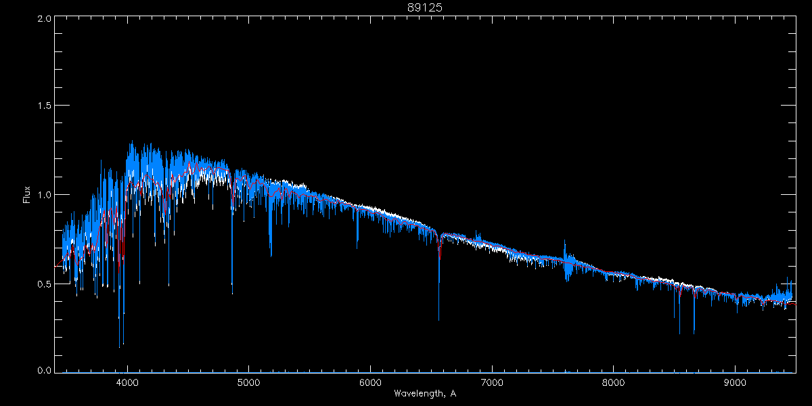This screenshot has width=812, height=406.
Task: Click the noisy blue feature near 7600 Å
Action: (567, 264)
